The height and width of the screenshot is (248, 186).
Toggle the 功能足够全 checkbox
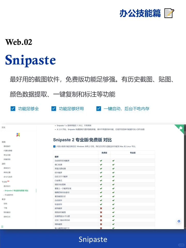click(13, 109)
